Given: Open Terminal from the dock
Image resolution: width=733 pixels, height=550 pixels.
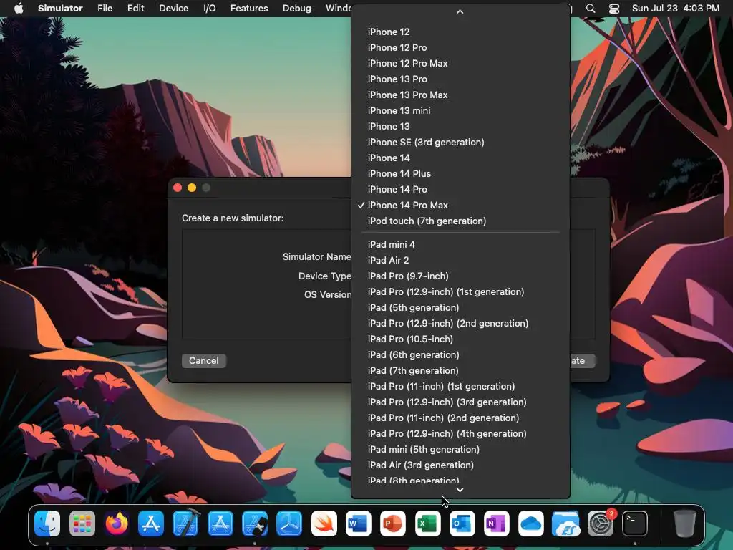Looking at the screenshot, I should click(x=635, y=524).
